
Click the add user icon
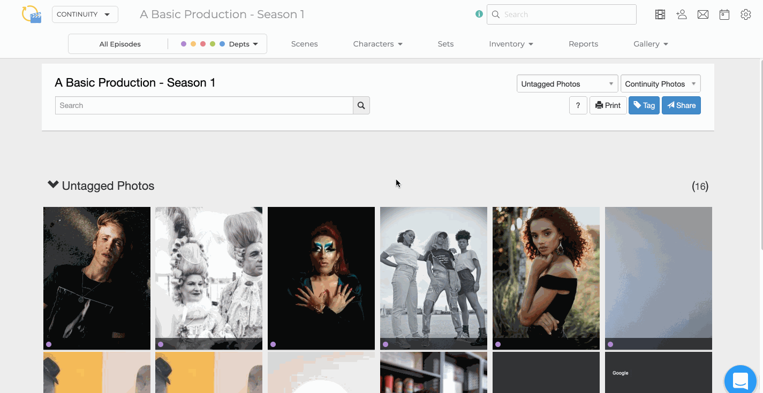pos(682,14)
